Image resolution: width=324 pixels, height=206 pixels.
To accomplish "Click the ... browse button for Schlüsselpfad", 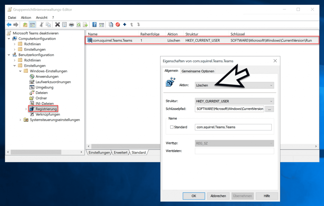I will tap(270, 109).
